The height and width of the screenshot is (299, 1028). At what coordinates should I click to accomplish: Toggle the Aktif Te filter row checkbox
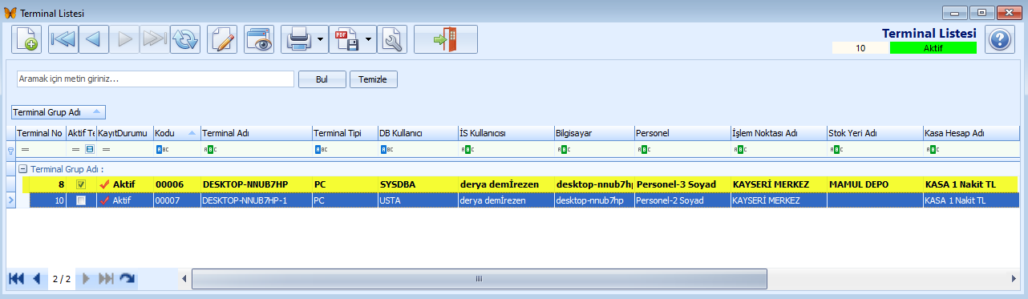[90, 150]
